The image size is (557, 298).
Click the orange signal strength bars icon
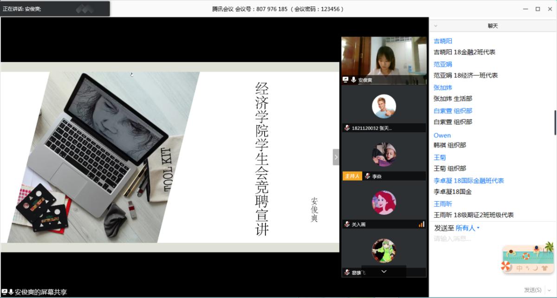[421, 224]
